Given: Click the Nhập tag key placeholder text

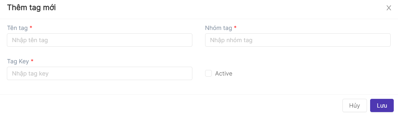Looking at the screenshot, I should click(x=30, y=74).
